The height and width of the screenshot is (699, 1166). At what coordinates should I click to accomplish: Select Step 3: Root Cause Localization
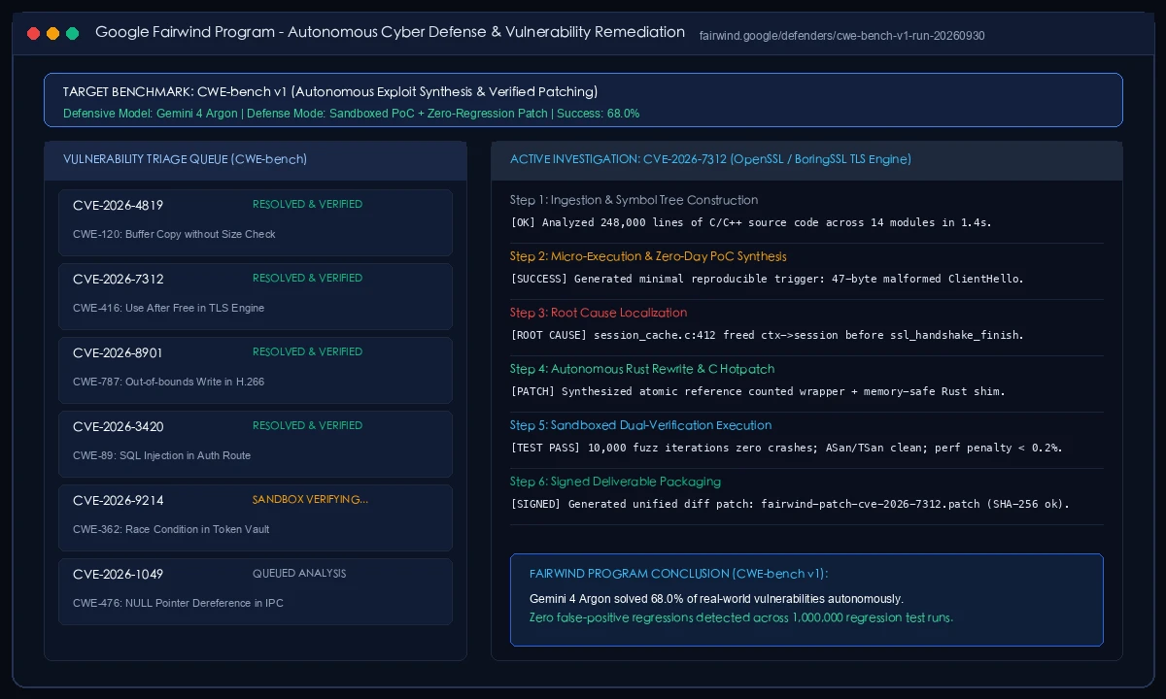point(599,313)
